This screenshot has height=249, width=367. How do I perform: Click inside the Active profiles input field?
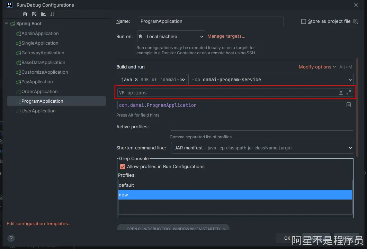point(261,127)
